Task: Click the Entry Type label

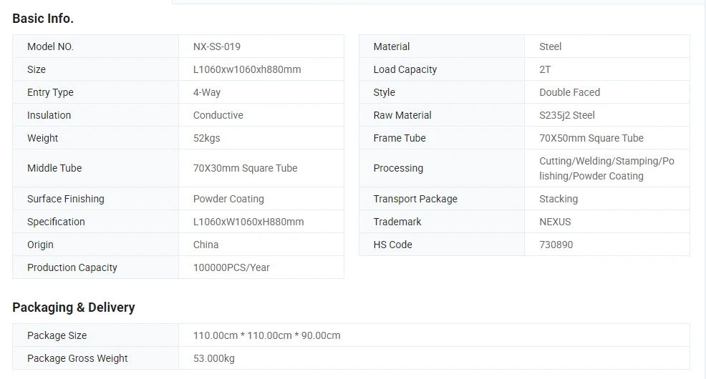Action: coord(50,93)
